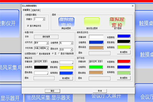
Task: Pick 阴影颜色 swatch in 鼠标滑过状态
Action: tap(124, 41)
